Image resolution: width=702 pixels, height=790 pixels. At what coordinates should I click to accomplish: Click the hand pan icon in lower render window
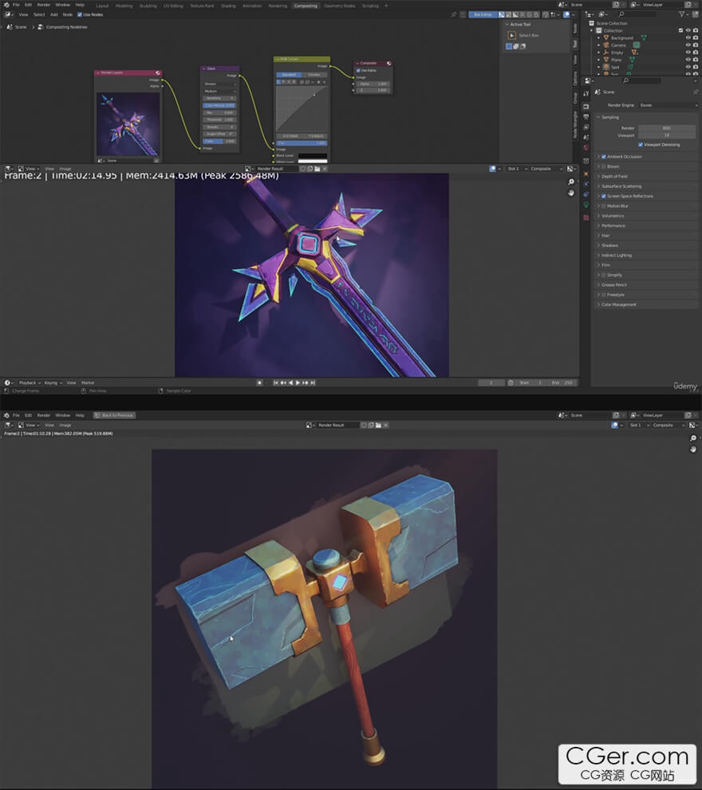tap(693, 450)
